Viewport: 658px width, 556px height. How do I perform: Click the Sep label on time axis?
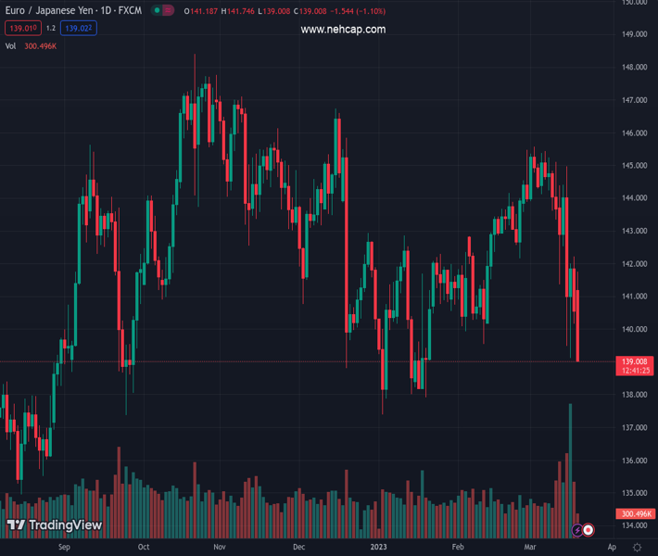64,548
